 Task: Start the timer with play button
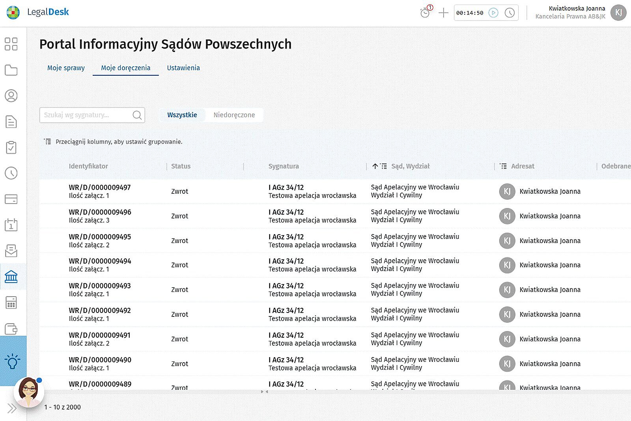tap(493, 13)
